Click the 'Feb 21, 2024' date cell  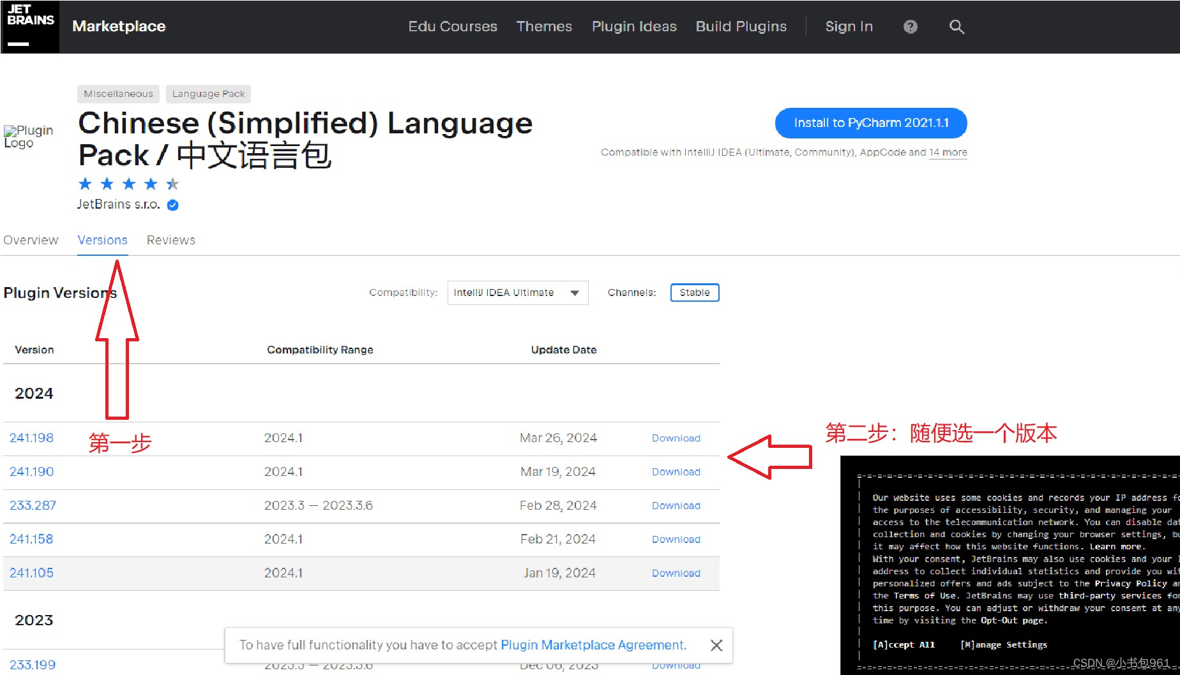click(x=558, y=540)
